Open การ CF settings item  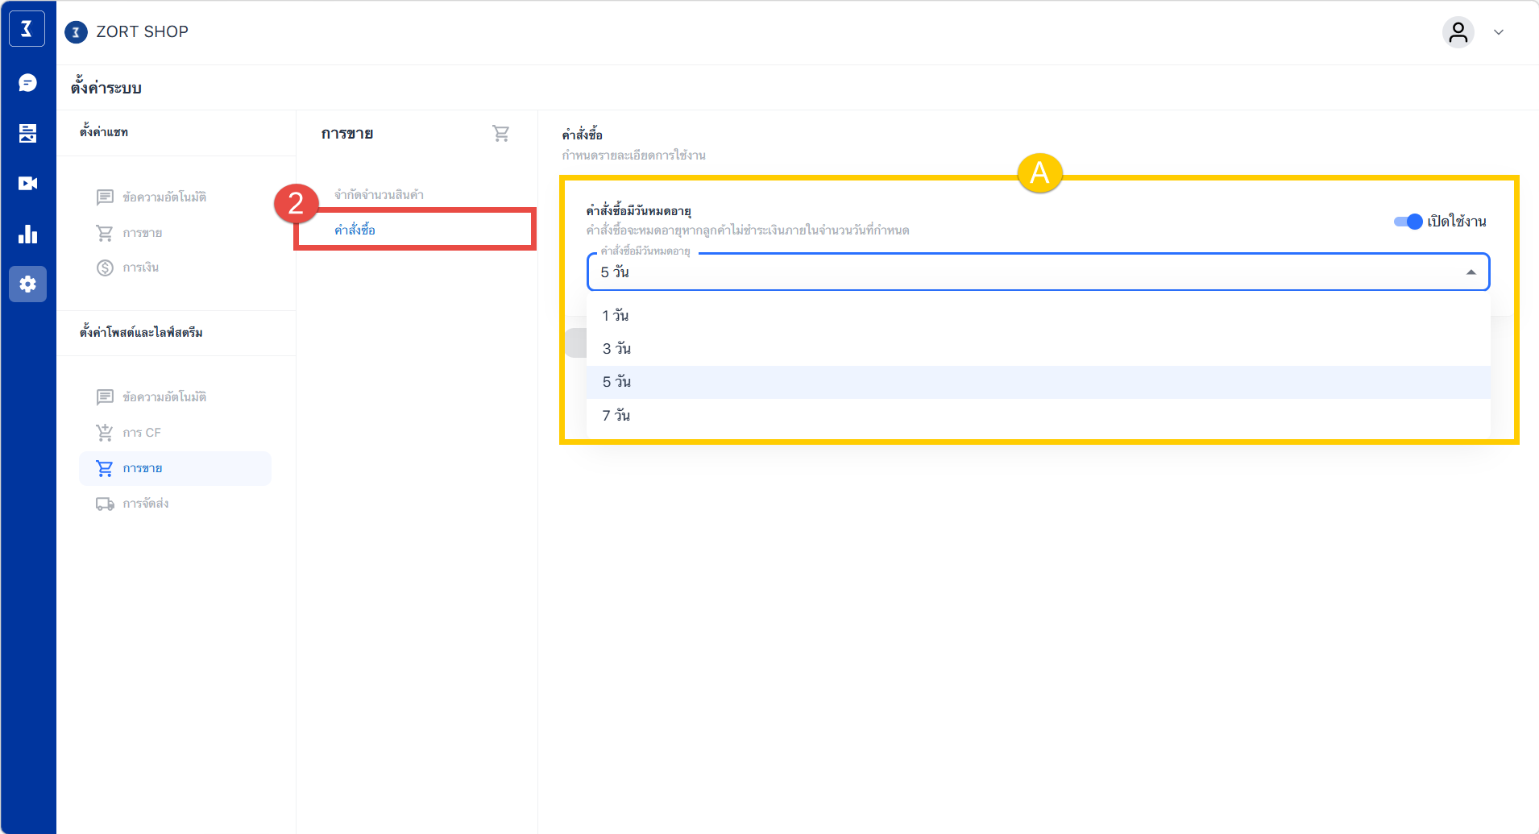(x=142, y=433)
